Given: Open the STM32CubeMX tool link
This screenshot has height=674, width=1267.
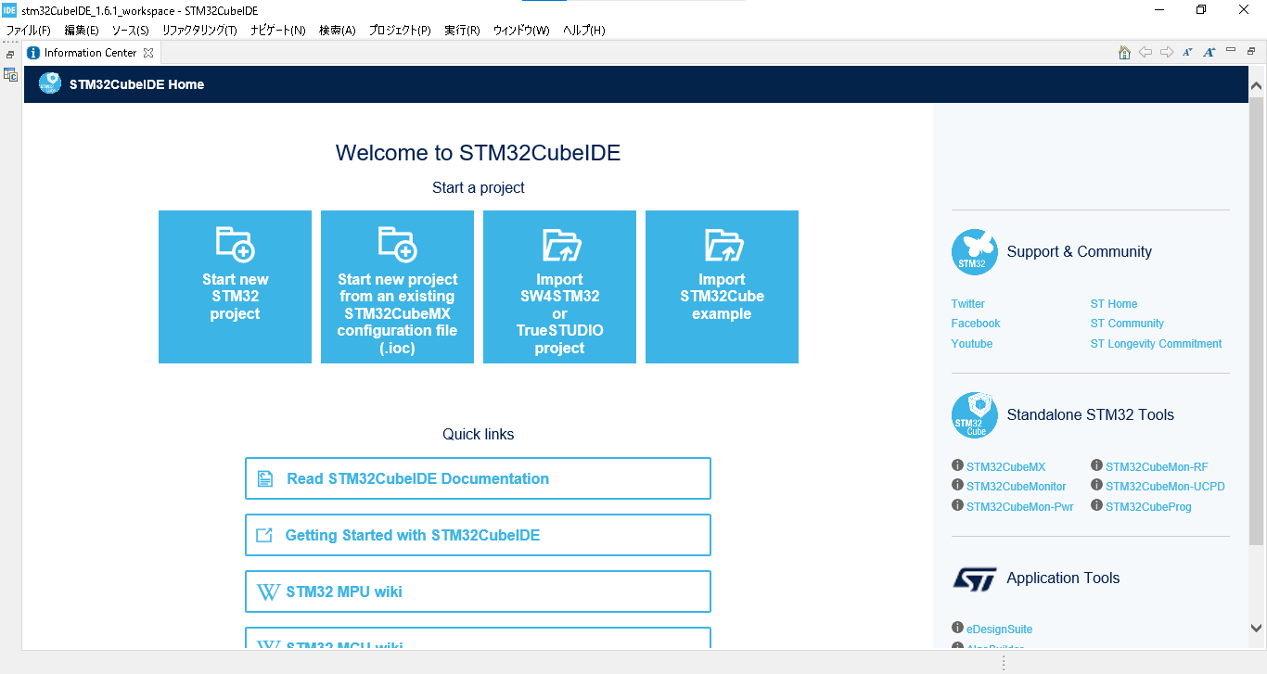Looking at the screenshot, I should (x=1005, y=467).
